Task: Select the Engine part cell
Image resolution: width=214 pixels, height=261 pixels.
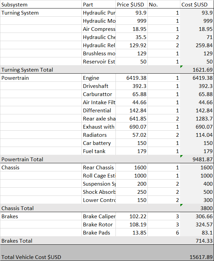Action: [99, 78]
